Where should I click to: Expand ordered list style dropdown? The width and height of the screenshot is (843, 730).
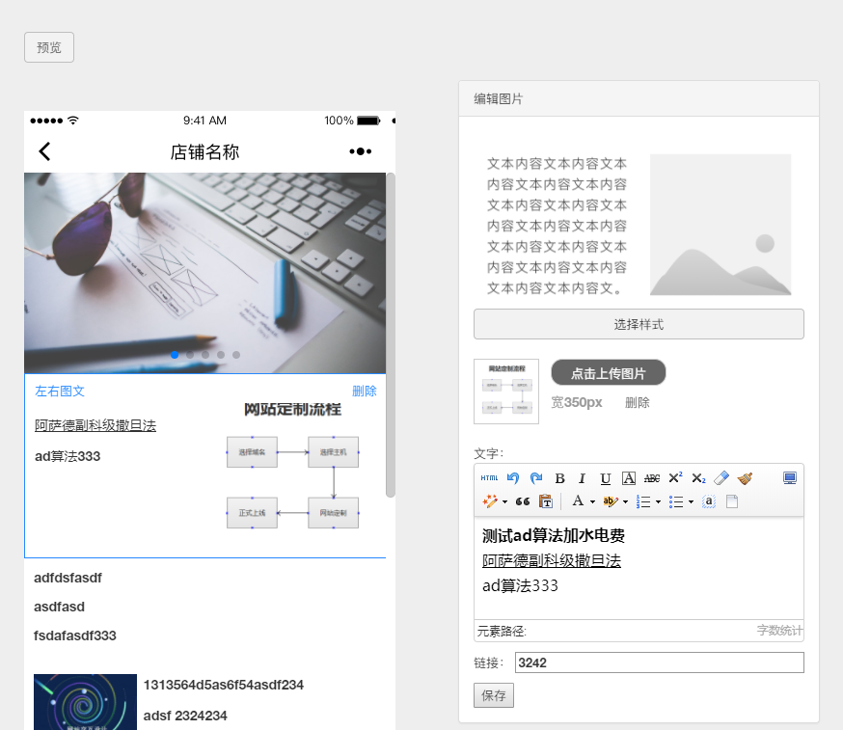pos(658,502)
